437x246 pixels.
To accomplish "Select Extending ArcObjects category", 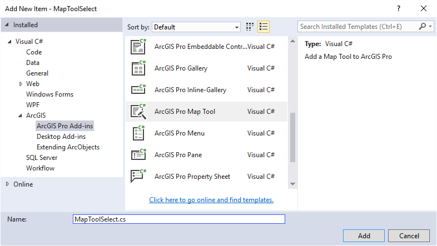I will (x=68, y=147).
